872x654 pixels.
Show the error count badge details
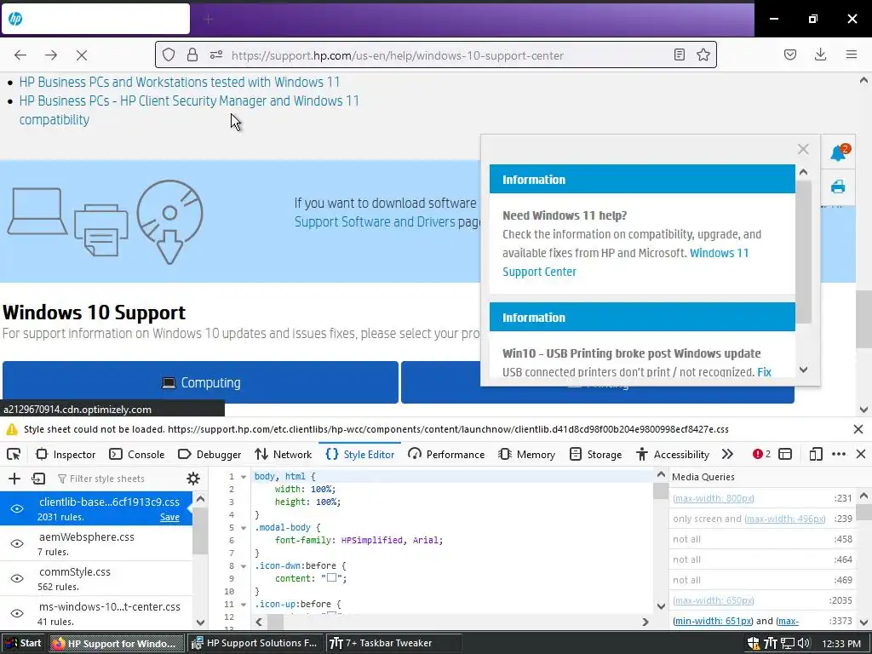pyautogui.click(x=762, y=455)
